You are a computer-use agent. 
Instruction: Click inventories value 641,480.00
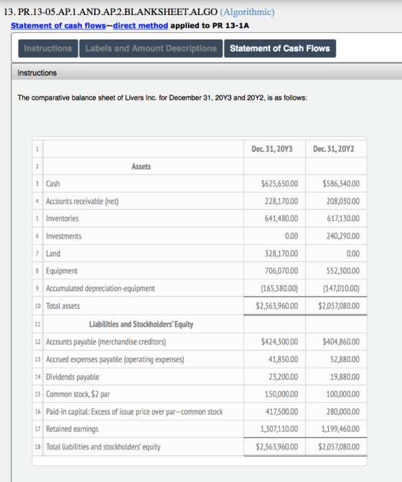tap(281, 218)
